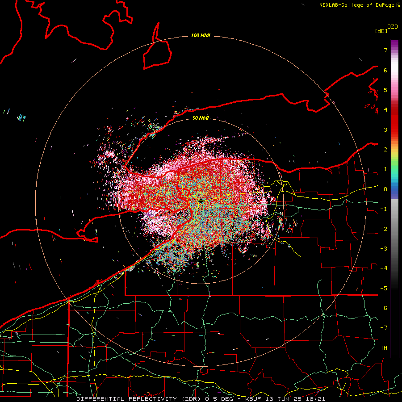Image resolution: width=402 pixels, height=402 pixels.
Task: Click the 100 NMI range ring label
Action: pyautogui.click(x=201, y=35)
